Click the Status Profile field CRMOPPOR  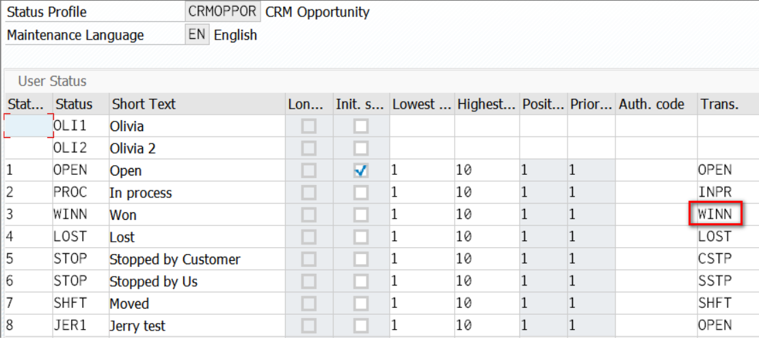pyautogui.click(x=223, y=12)
